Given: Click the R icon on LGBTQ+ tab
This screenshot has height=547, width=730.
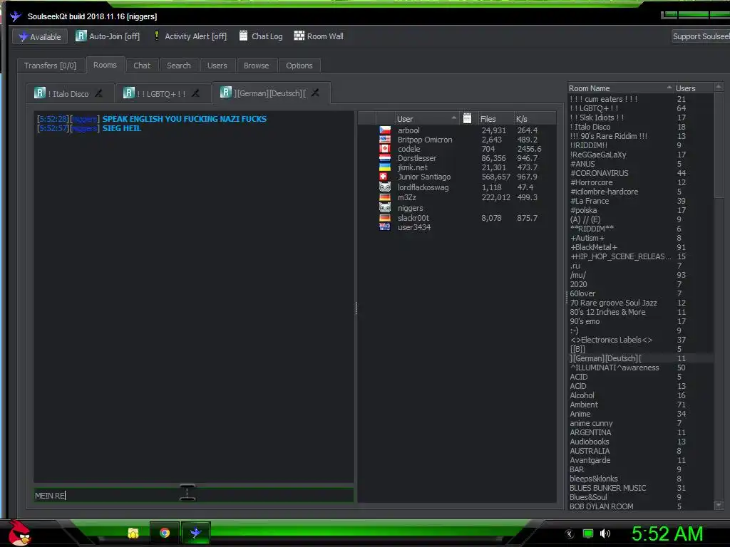Looking at the screenshot, I should pyautogui.click(x=129, y=93).
